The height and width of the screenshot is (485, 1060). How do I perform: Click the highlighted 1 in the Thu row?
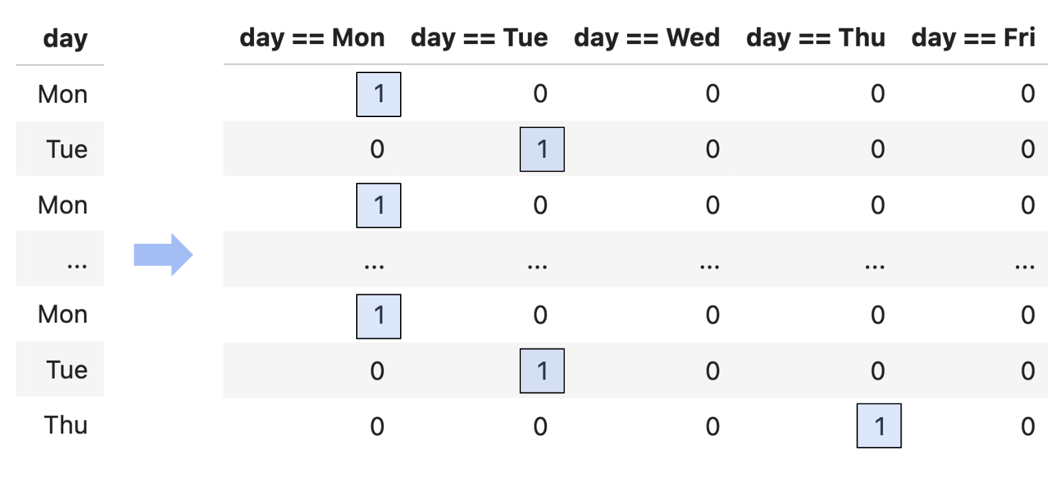pyautogui.click(x=879, y=426)
